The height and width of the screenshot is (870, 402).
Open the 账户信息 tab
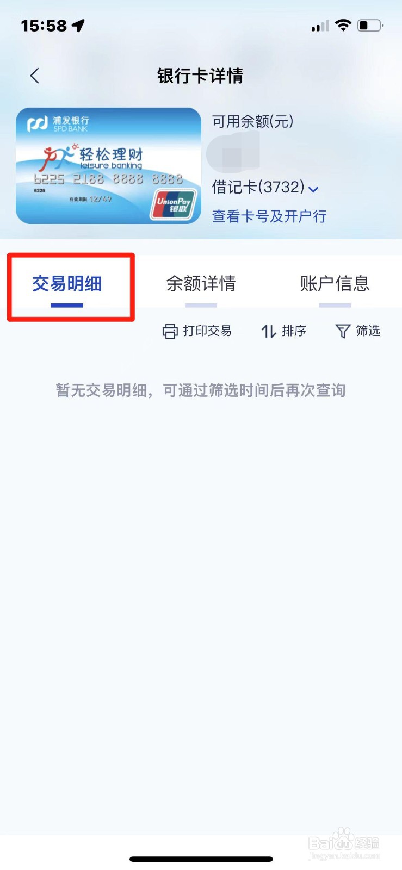pos(335,284)
